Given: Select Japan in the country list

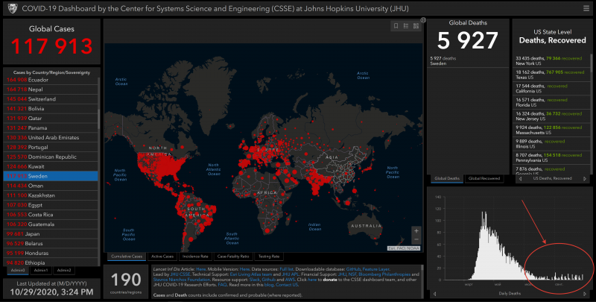Looking at the screenshot, I should pos(51,234).
